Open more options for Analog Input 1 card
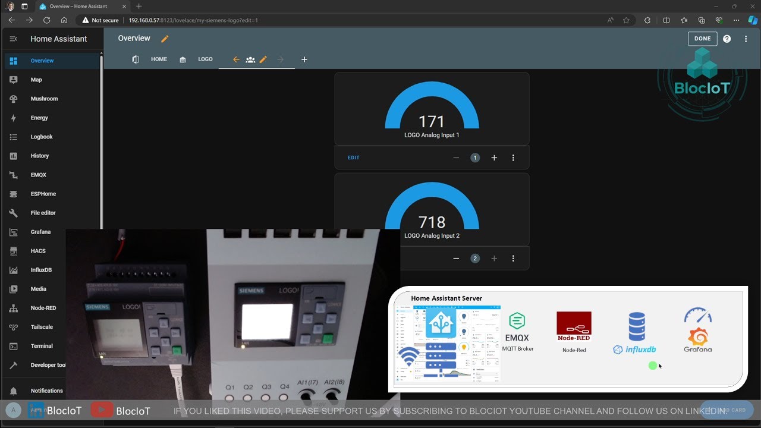The width and height of the screenshot is (761, 428). click(513, 158)
